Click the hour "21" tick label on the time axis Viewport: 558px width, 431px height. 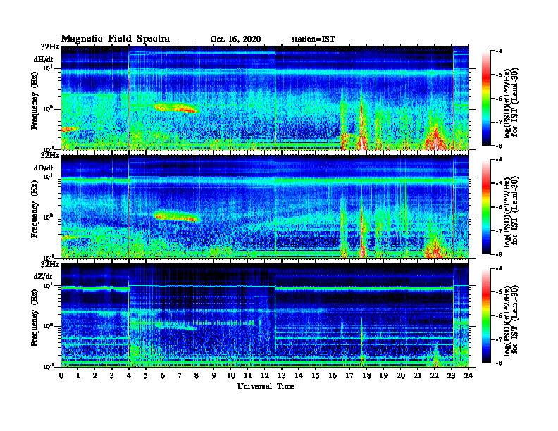(x=417, y=376)
